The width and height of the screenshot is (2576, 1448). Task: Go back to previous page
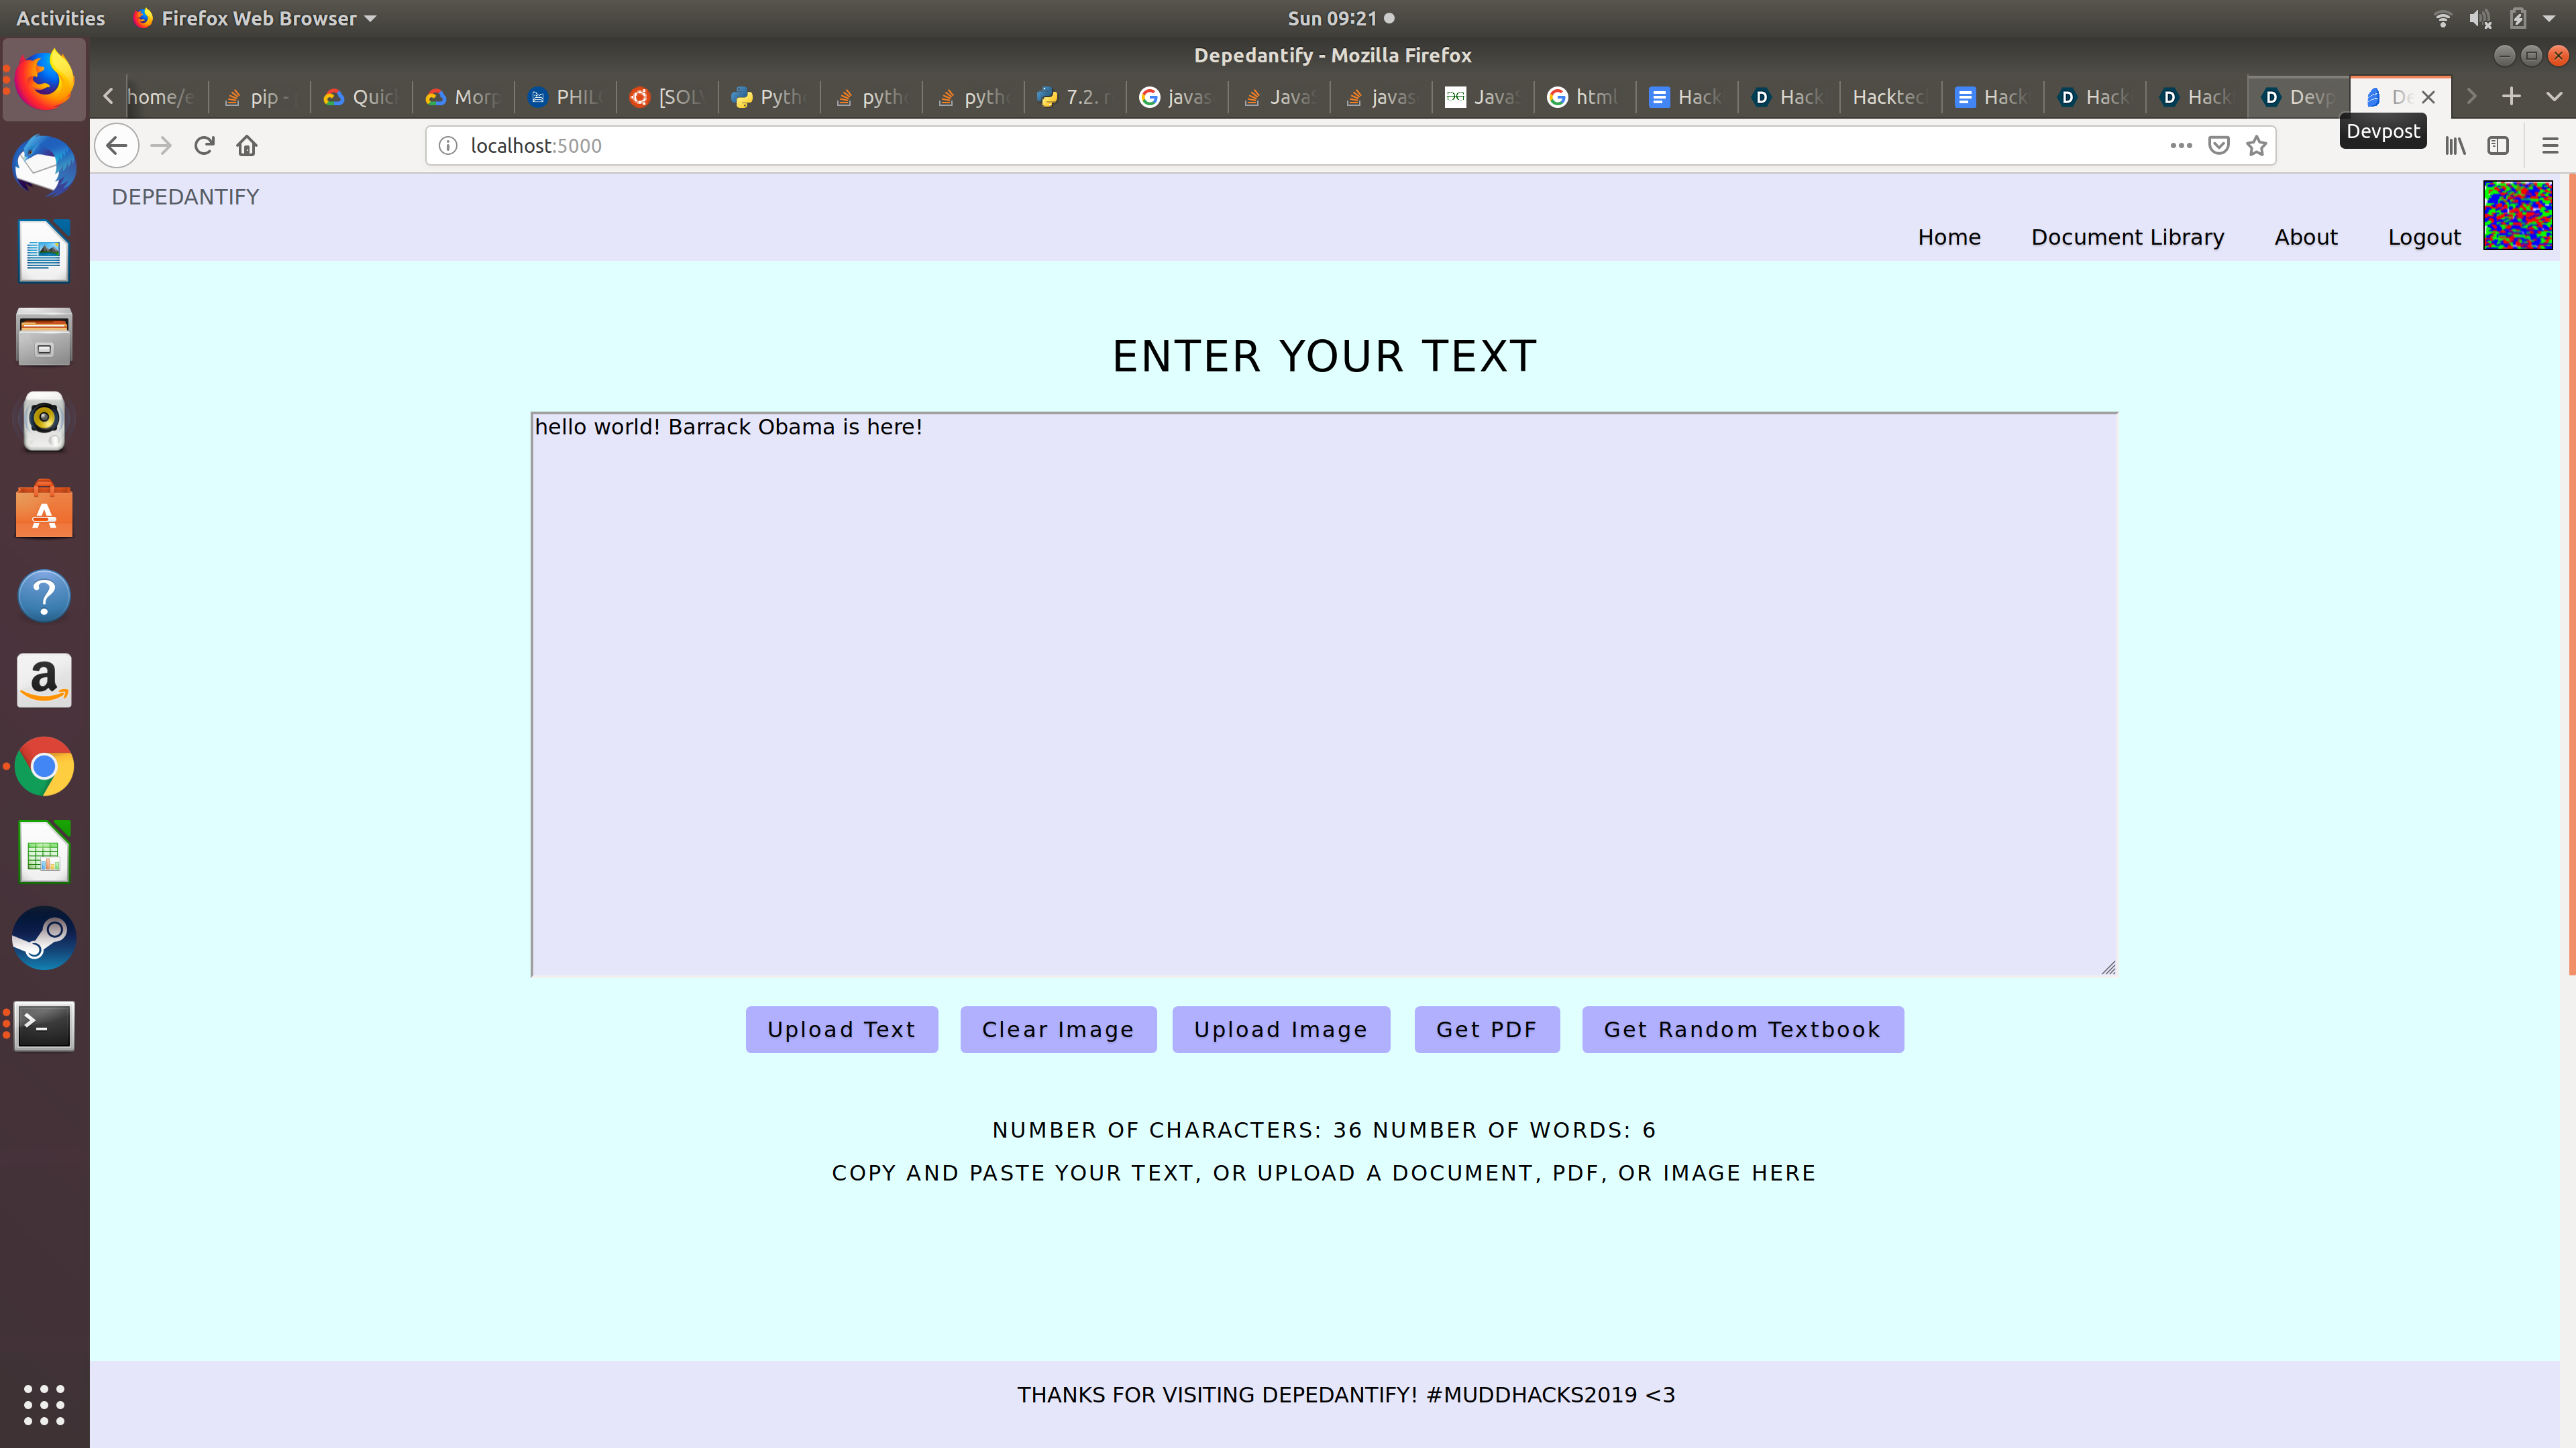click(117, 146)
